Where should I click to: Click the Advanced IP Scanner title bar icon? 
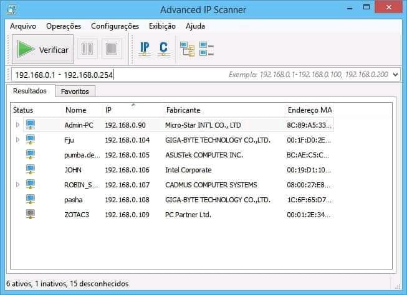coord(12,9)
